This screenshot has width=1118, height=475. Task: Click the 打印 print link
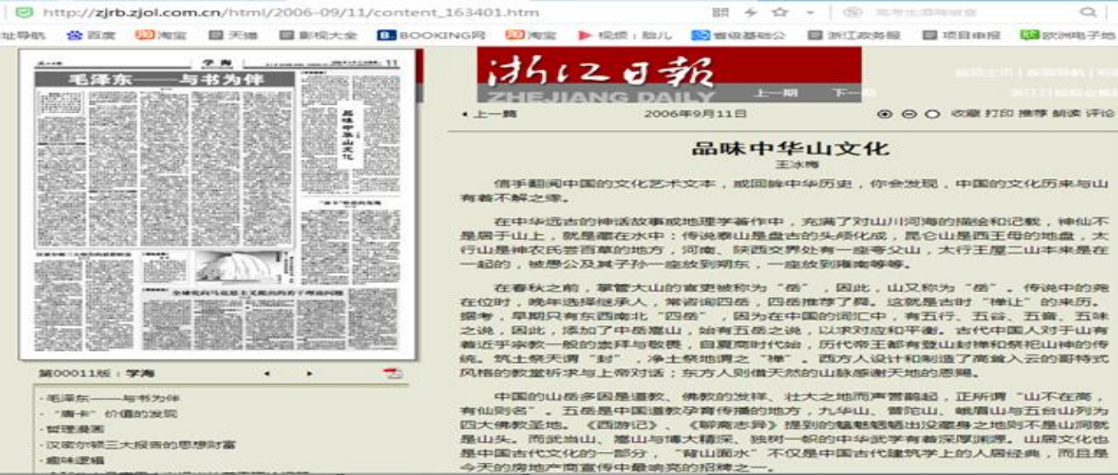click(999, 114)
